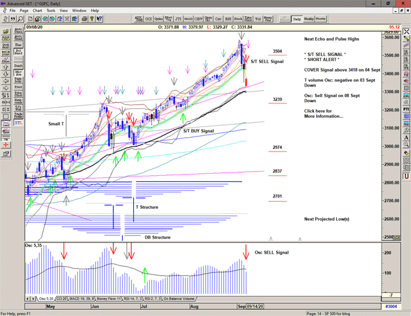This screenshot has height=316, width=411.
Task: Click the 'Click here for More Information' text
Action: [323, 113]
